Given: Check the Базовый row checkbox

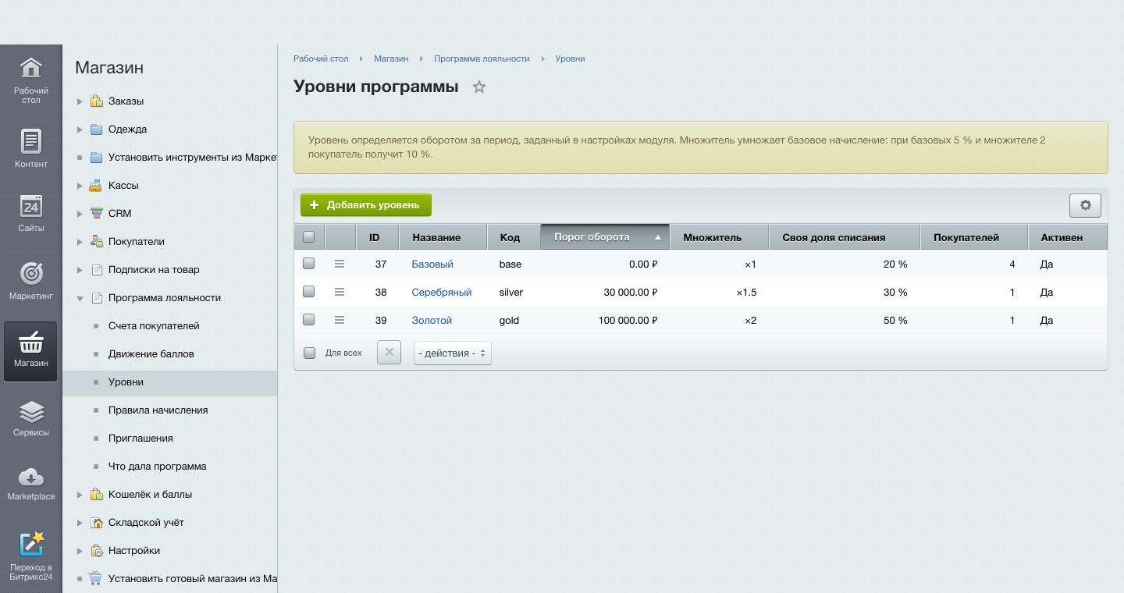Looking at the screenshot, I should [x=308, y=265].
